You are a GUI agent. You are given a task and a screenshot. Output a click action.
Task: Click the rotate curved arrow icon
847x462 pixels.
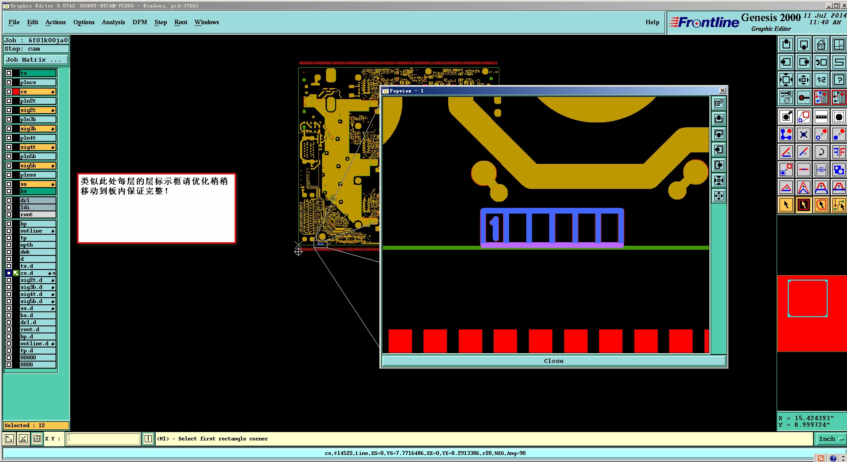[x=821, y=152]
